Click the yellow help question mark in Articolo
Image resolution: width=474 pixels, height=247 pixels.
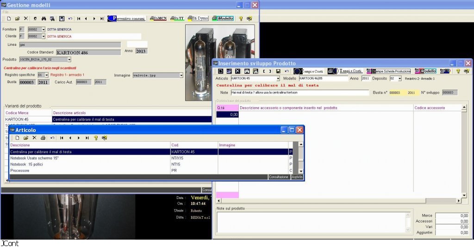(x=96, y=138)
